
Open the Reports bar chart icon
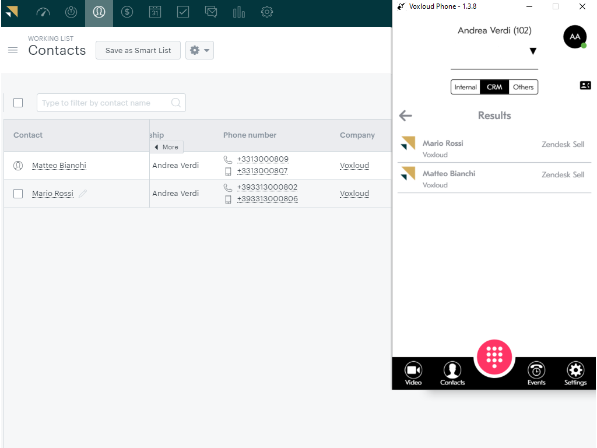[x=239, y=12]
